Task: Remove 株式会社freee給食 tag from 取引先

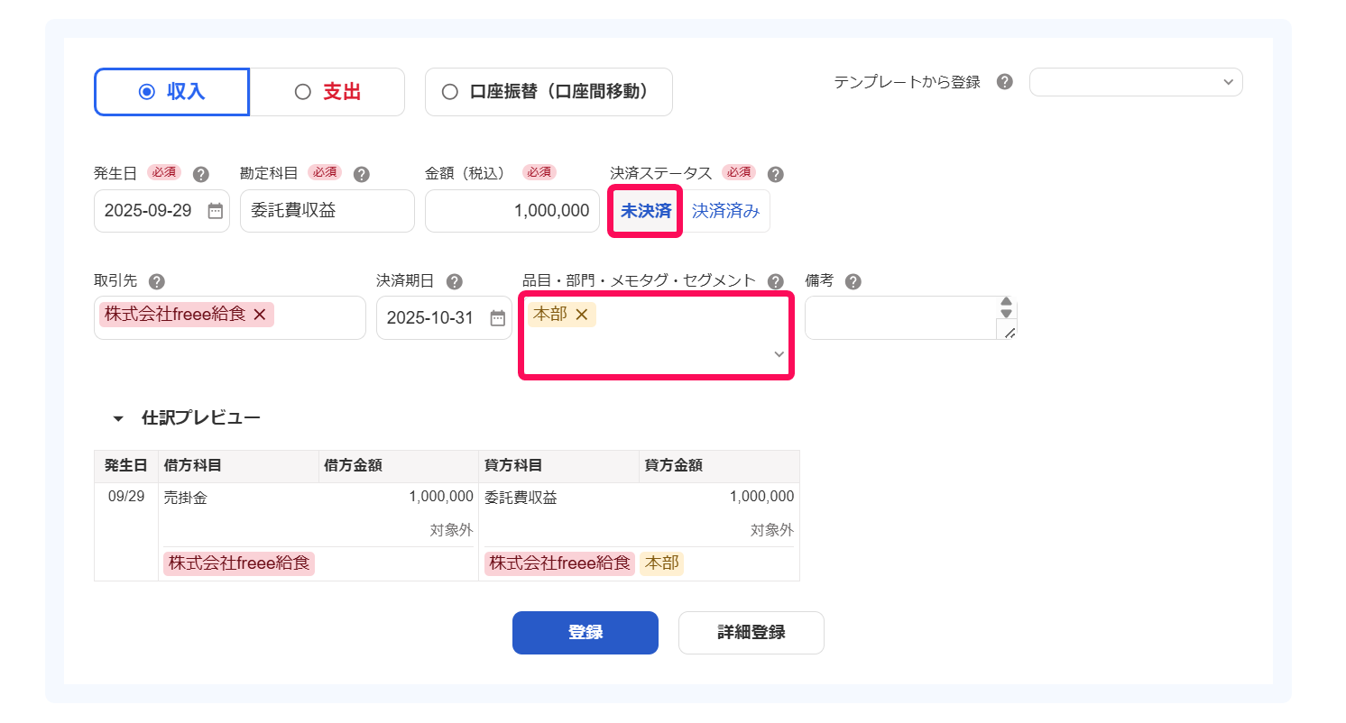Action: [x=260, y=315]
